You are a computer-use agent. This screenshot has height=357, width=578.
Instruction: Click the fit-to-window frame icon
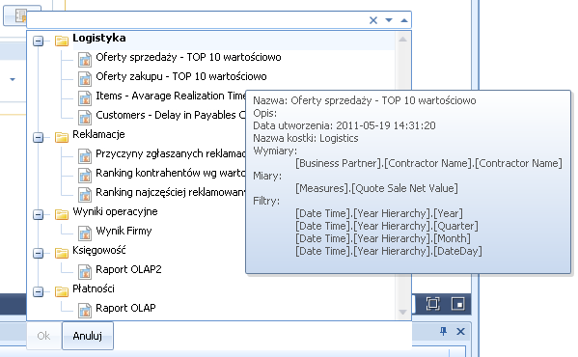[432, 304]
